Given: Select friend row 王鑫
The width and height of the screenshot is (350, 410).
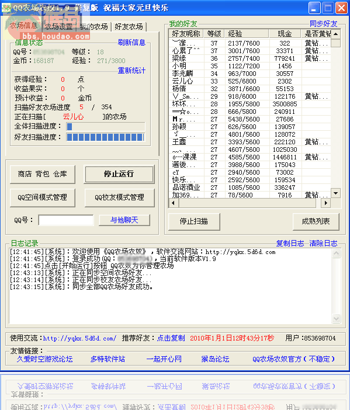Looking at the screenshot, I should [x=250, y=142].
